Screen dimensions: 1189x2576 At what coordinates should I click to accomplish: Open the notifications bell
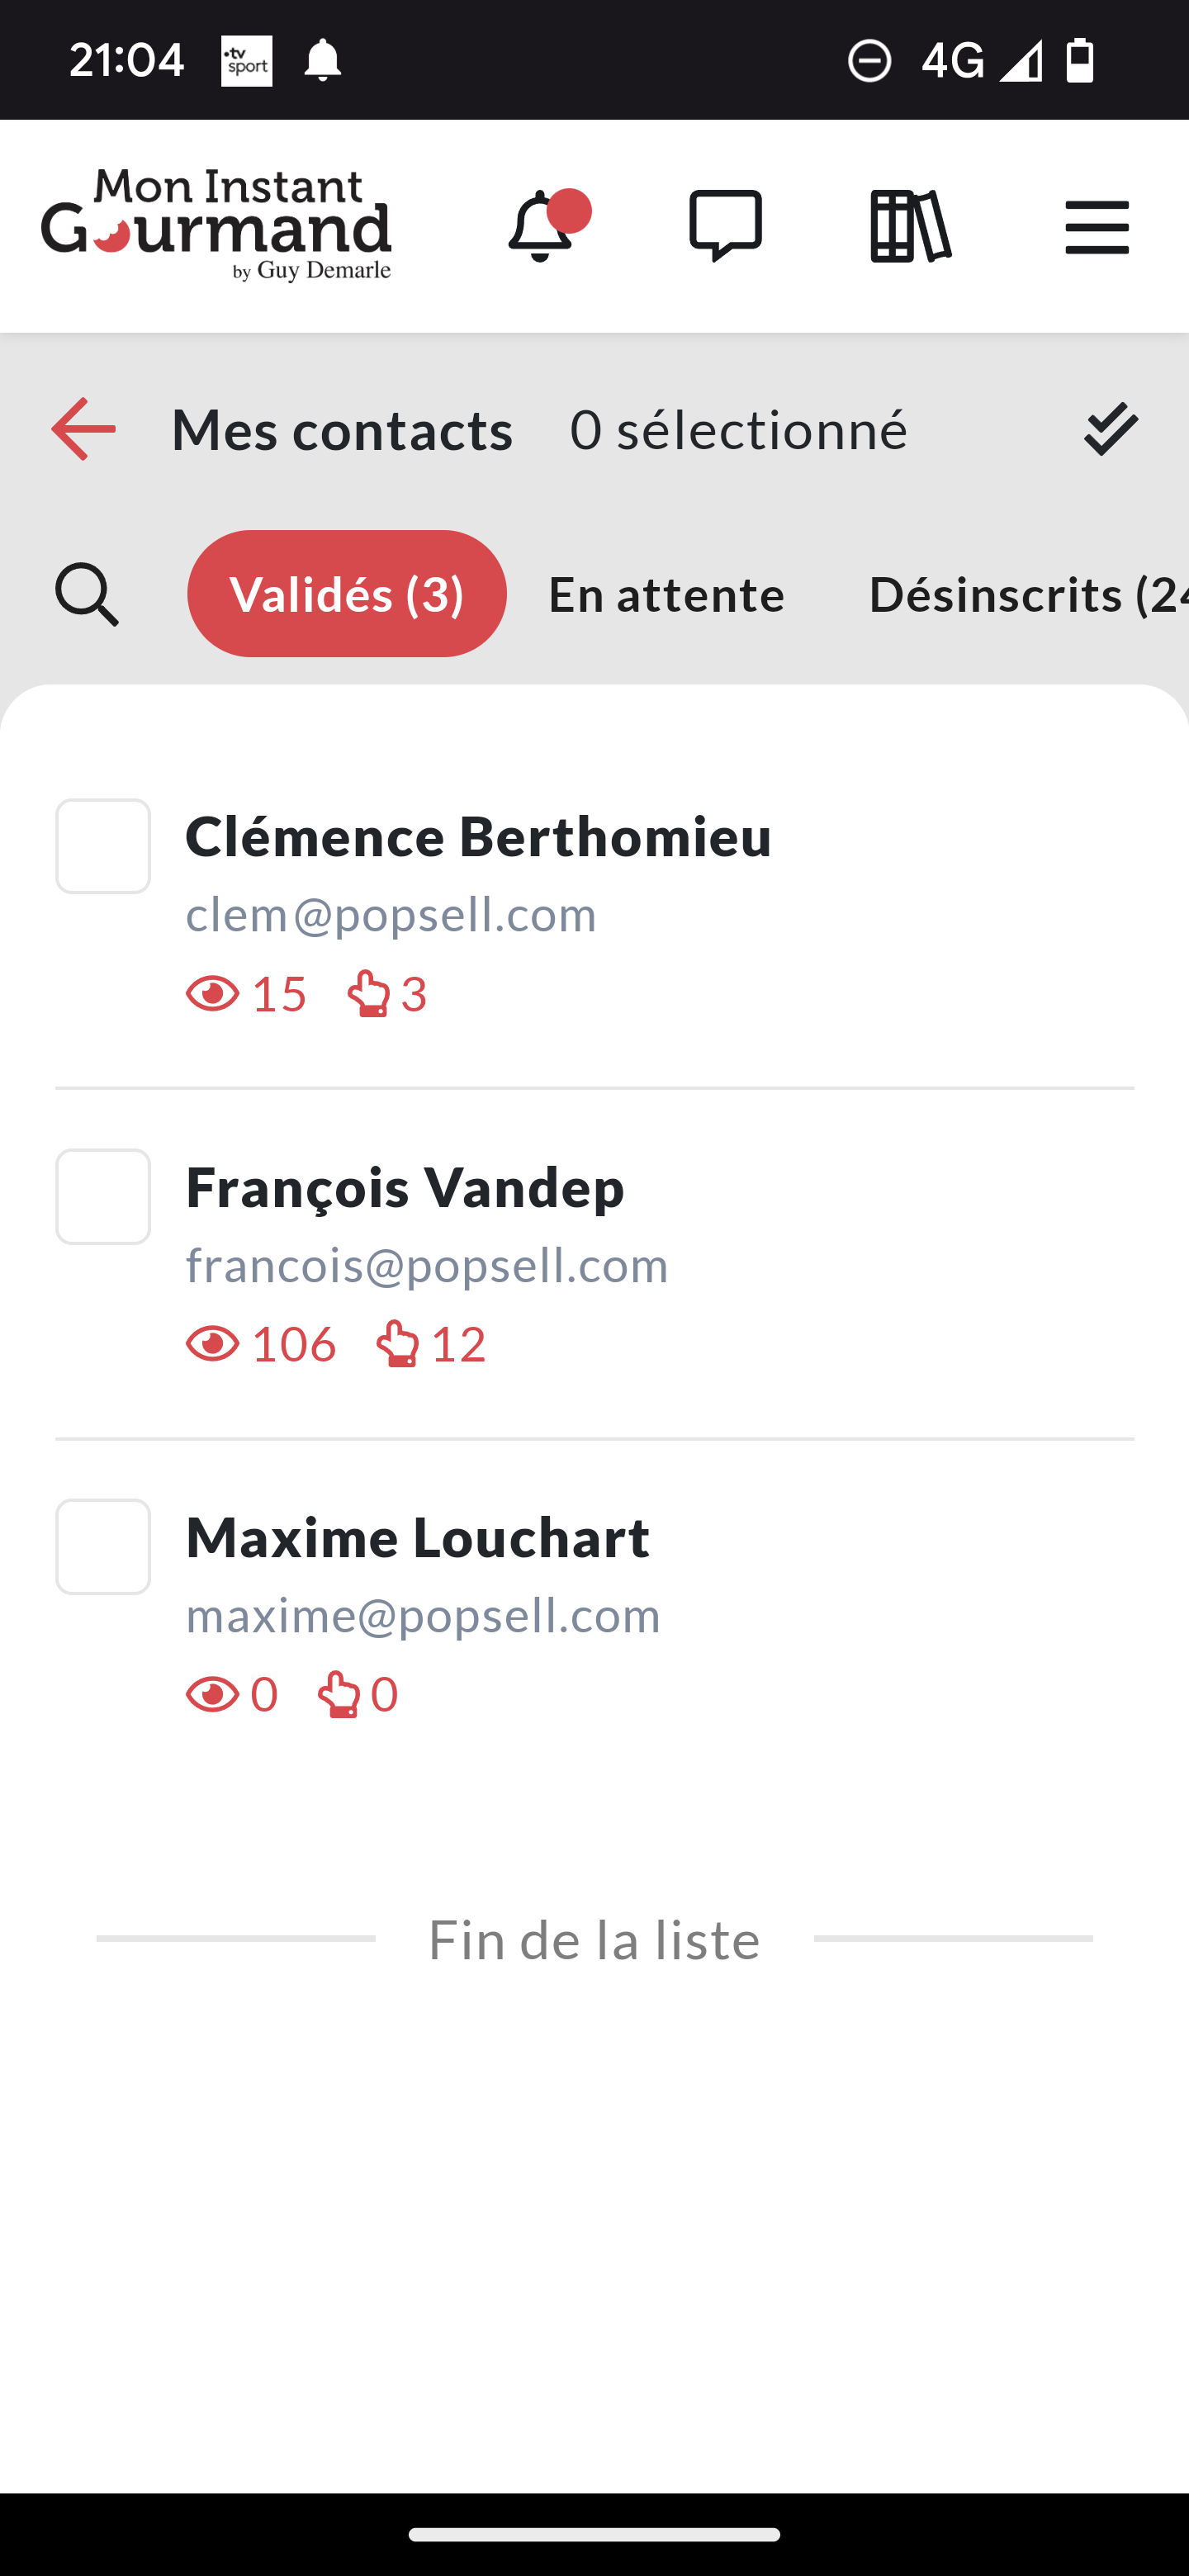(542, 227)
